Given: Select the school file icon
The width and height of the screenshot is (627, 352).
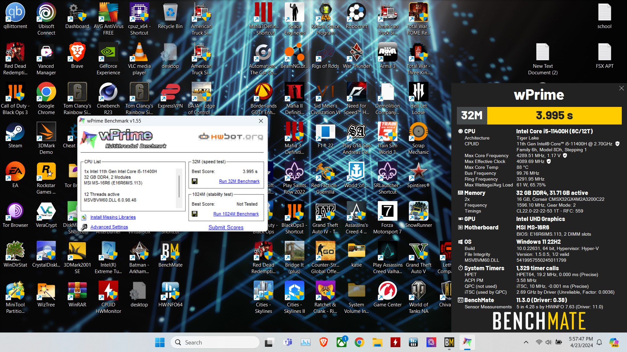Looking at the screenshot, I should click(604, 16).
